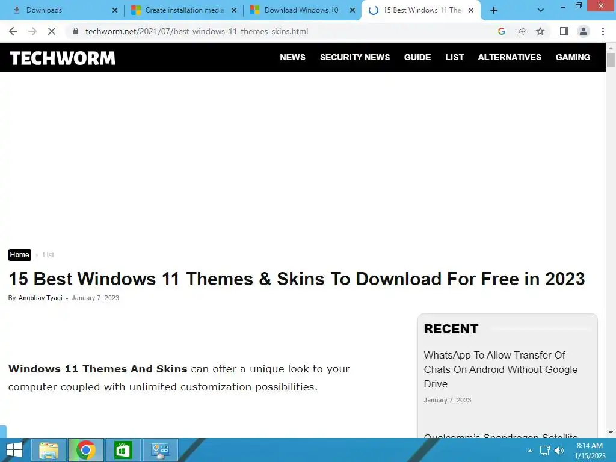616x462 pixels.
Task: Open the taskbar clock and date
Action: (590, 451)
